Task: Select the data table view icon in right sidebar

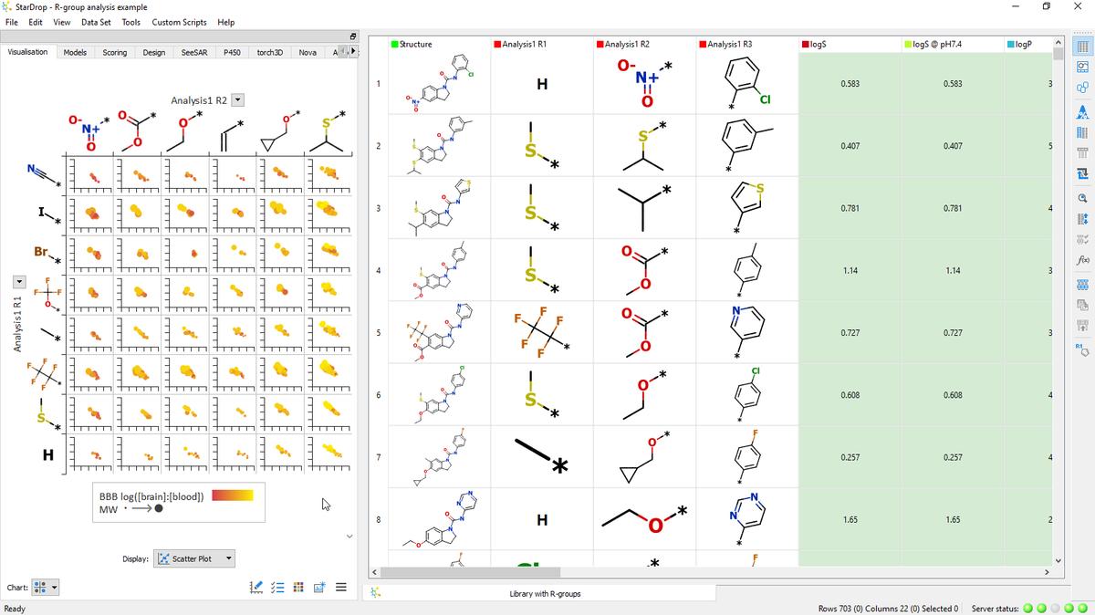Action: pyautogui.click(x=1080, y=47)
